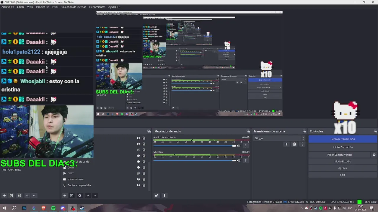Hide the CHAT source

(x=138, y=168)
